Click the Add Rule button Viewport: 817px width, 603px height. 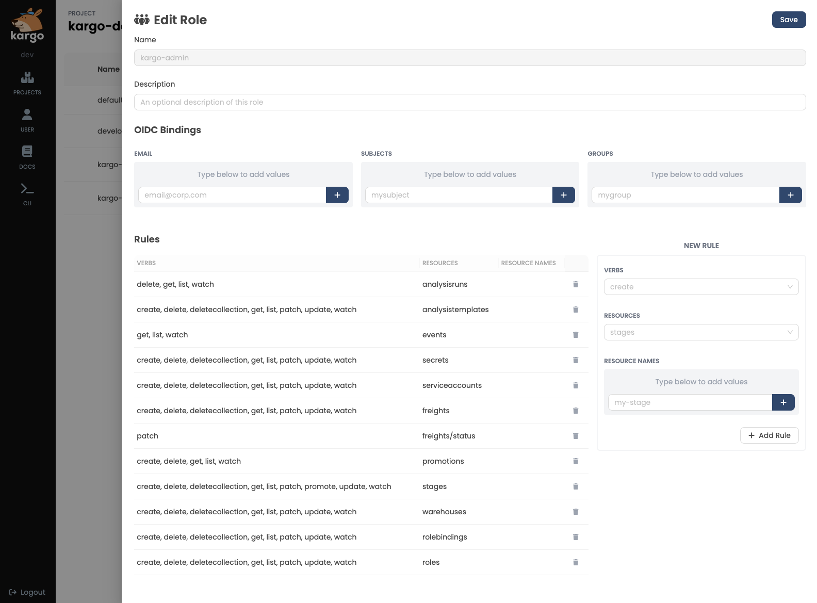769,435
